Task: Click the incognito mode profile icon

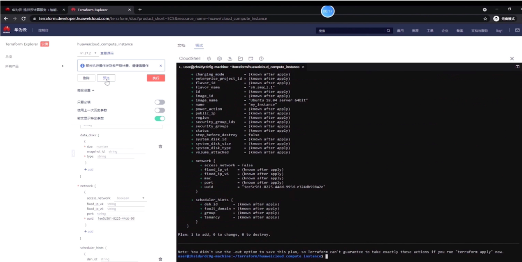Action: 496,18
